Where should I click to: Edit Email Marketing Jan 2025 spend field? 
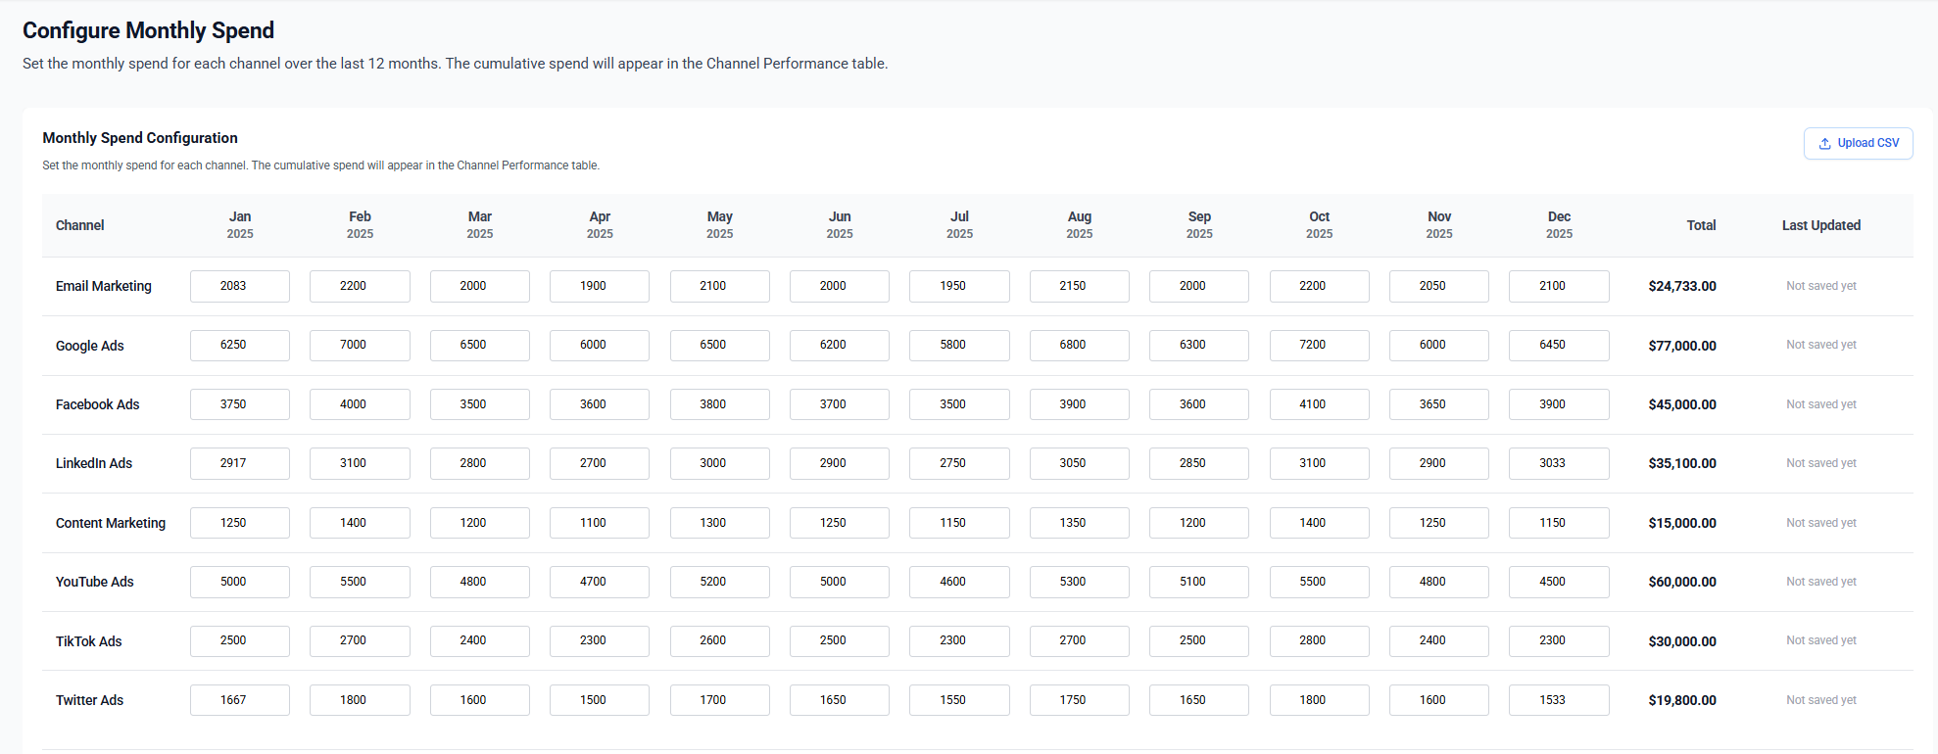click(x=240, y=286)
